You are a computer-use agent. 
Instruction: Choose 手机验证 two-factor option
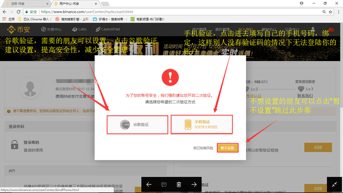pos(202,124)
